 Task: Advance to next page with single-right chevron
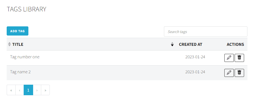point(37,90)
